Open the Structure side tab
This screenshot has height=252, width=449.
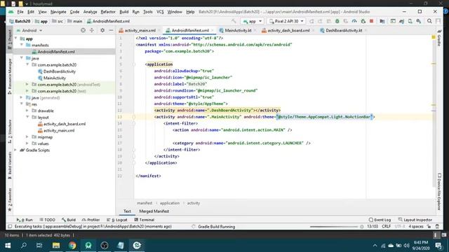tap(10, 132)
